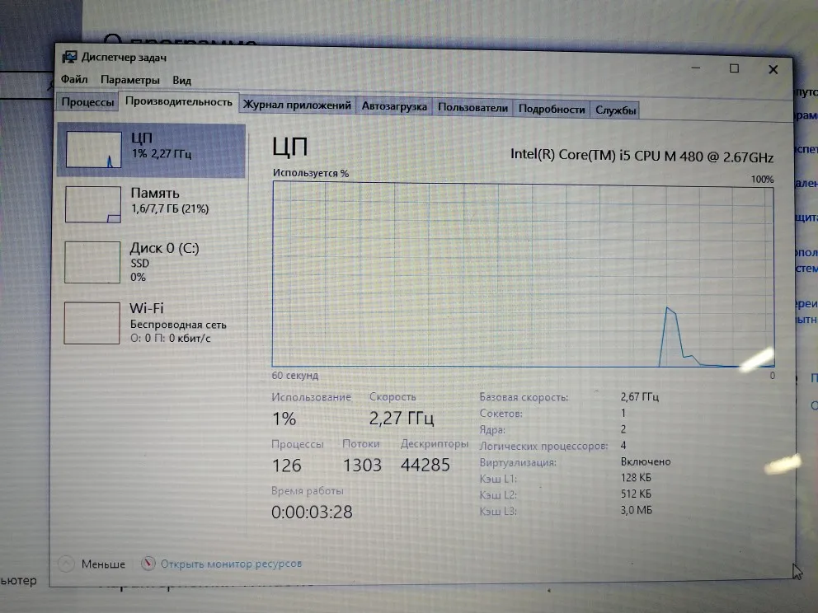This screenshot has width=818, height=613.
Task: Switch to Журнал приложений tab
Action: (x=297, y=105)
